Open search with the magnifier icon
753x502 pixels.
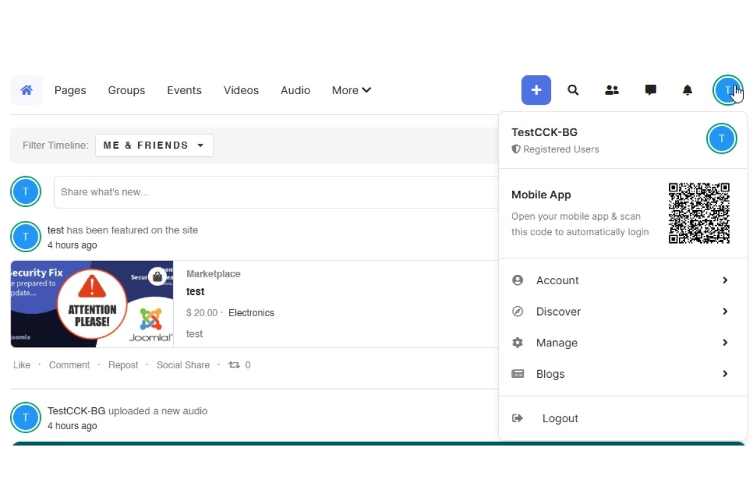(x=573, y=90)
